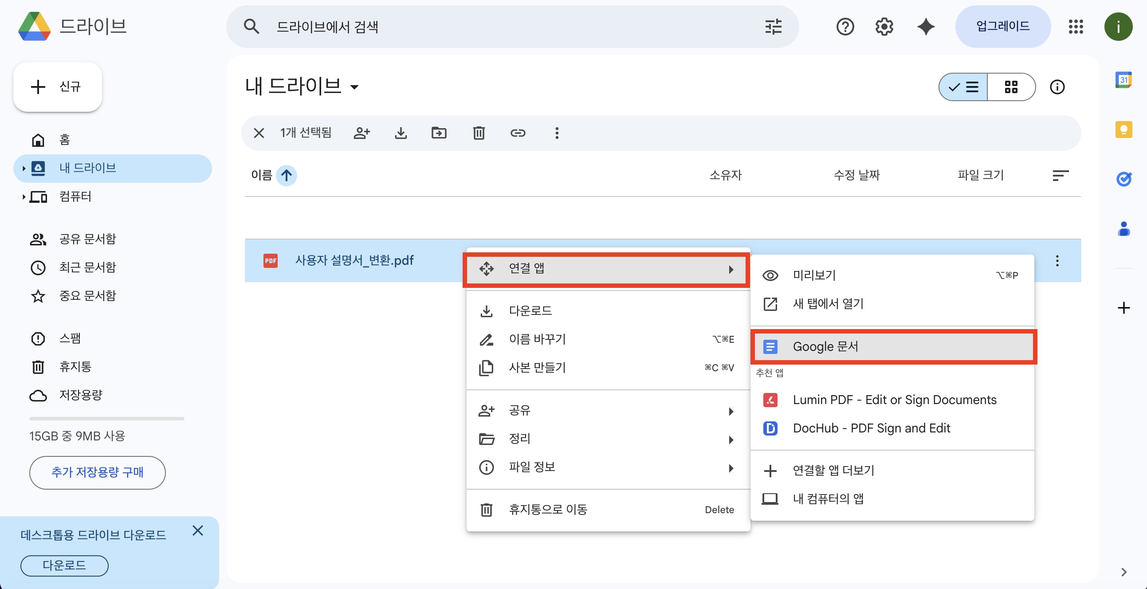This screenshot has width=1147, height=589.
Task: Expand the 내 드라이브 title dropdown
Action: pyautogui.click(x=354, y=87)
